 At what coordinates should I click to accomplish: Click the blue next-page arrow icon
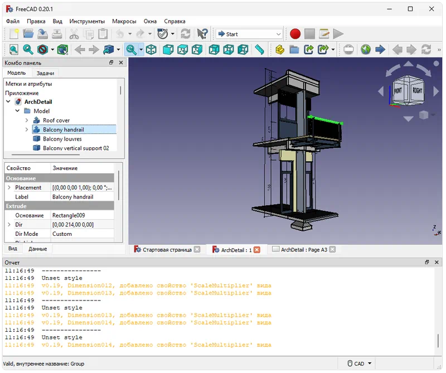[380, 50]
